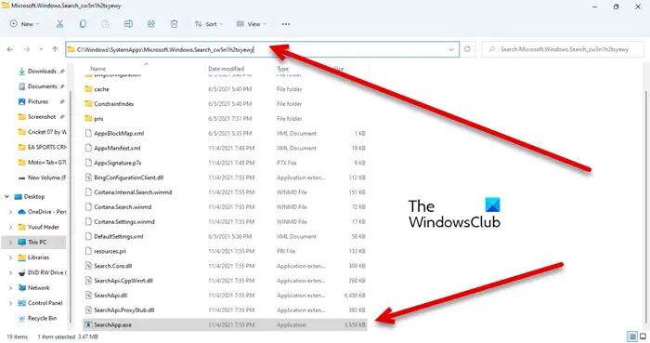Refresh the folder with the refresh icon

tap(467, 49)
